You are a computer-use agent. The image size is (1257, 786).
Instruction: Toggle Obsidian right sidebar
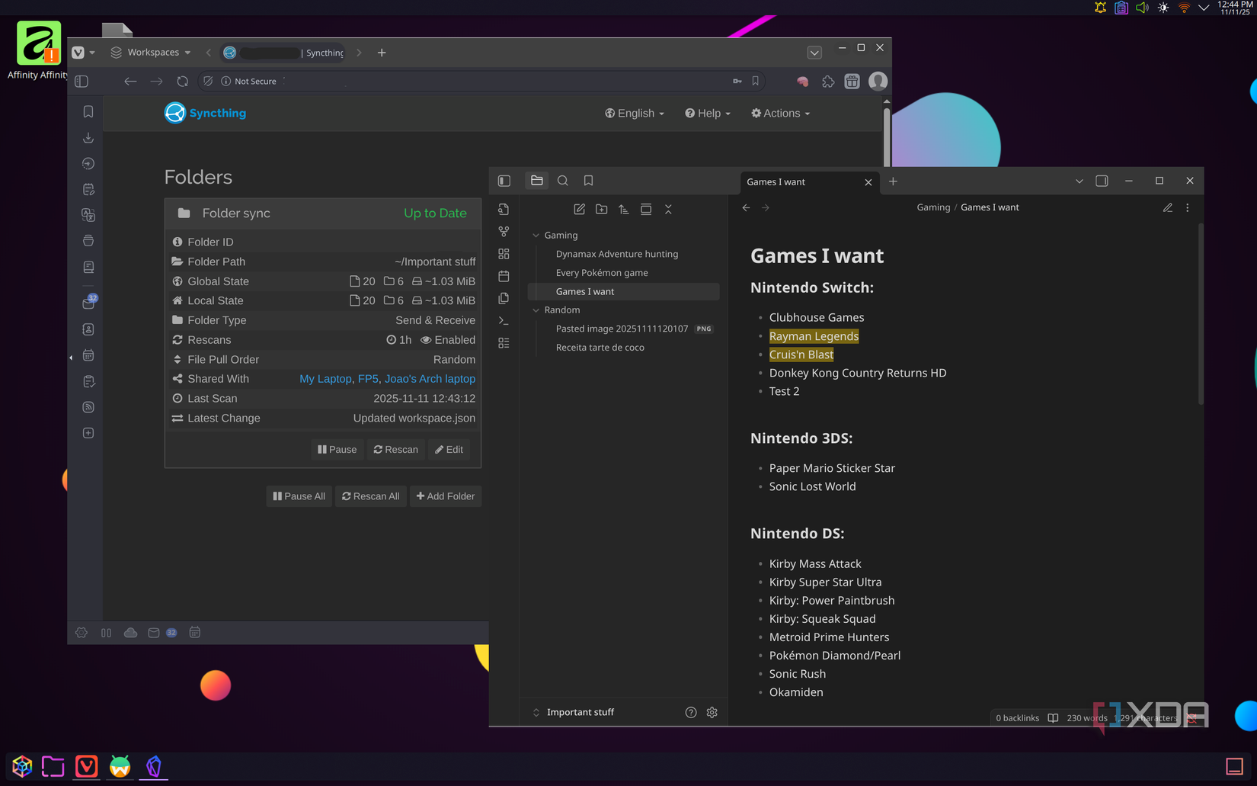[x=1102, y=181]
